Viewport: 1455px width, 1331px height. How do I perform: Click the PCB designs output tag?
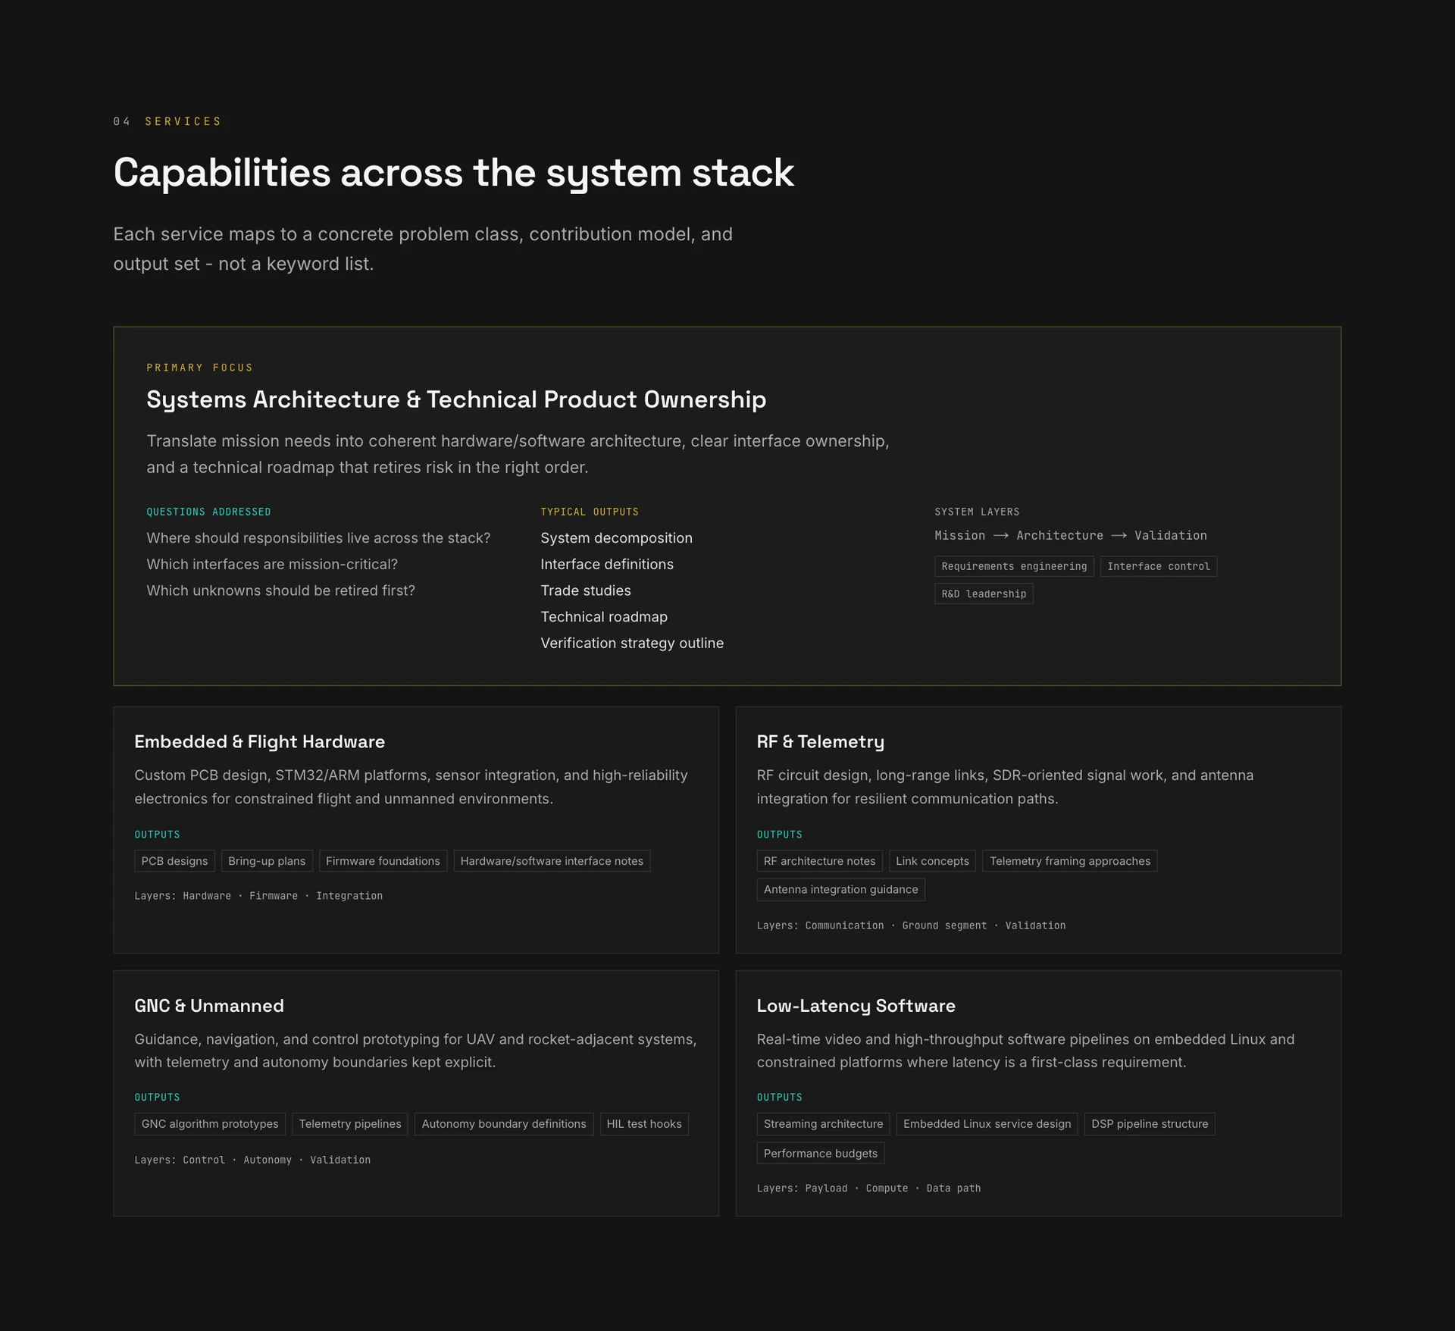click(x=174, y=861)
